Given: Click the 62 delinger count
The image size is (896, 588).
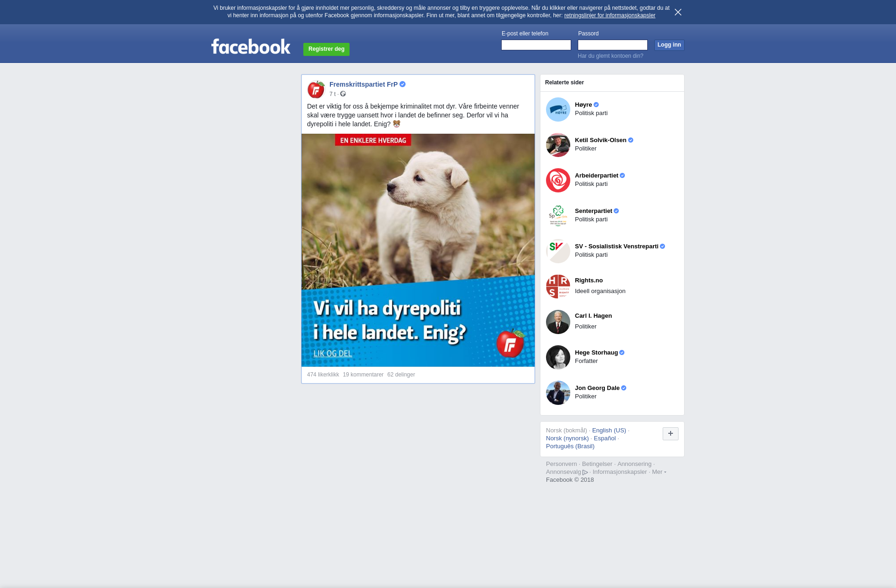Looking at the screenshot, I should click(x=401, y=375).
